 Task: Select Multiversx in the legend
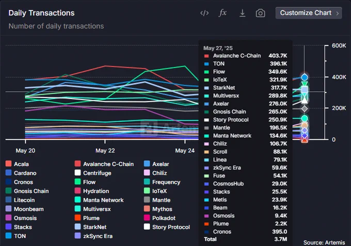93,209
